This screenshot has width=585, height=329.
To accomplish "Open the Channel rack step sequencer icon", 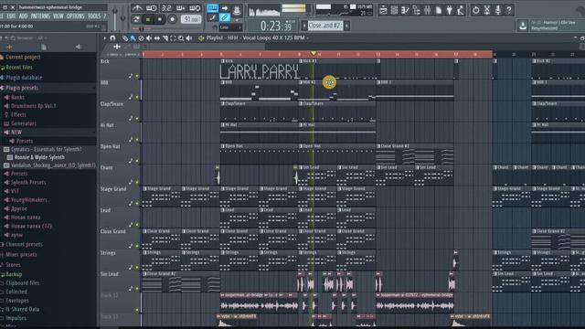I will (394, 10).
